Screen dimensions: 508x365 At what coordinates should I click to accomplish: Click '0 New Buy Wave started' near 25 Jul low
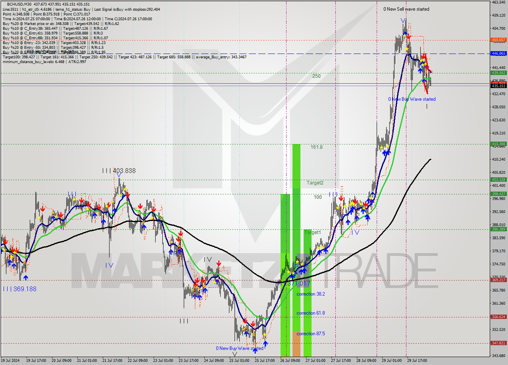click(x=239, y=348)
